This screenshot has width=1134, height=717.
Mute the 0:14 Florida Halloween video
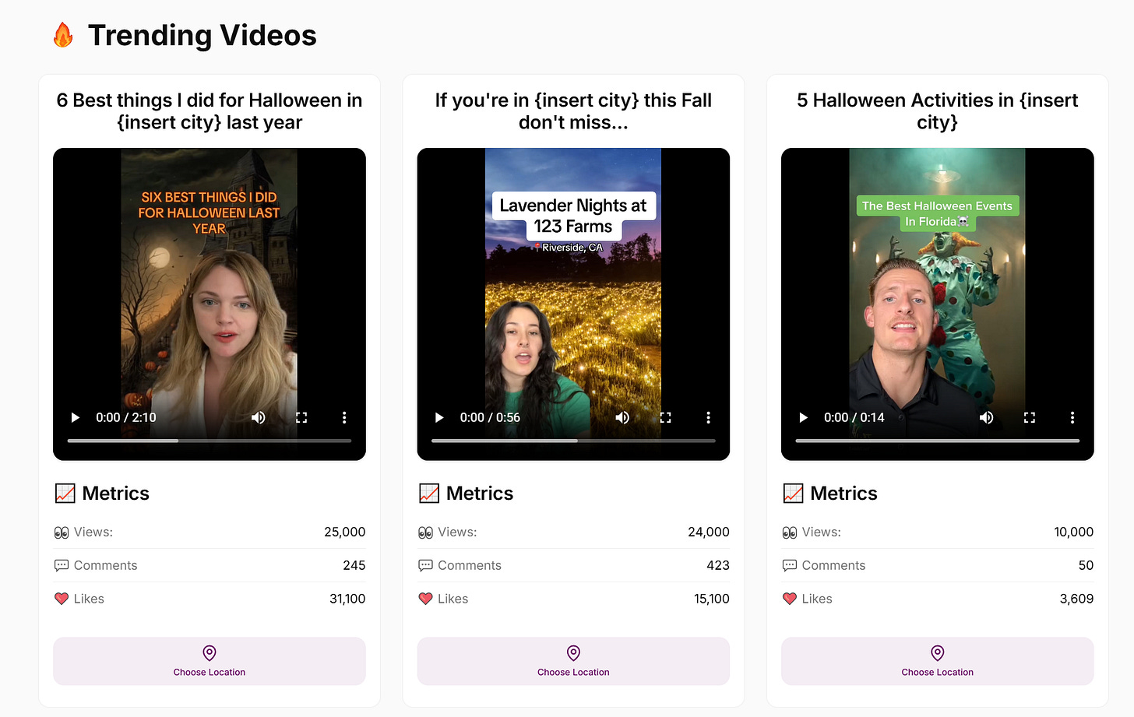(x=987, y=417)
